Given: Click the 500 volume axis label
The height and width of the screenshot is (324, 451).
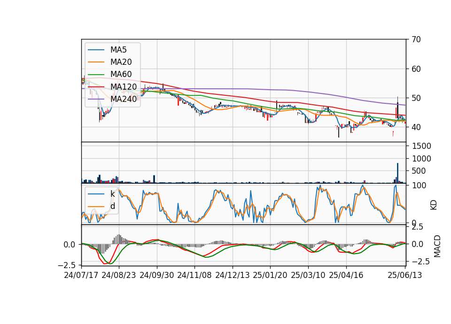Looking at the screenshot, I should coord(419,171).
